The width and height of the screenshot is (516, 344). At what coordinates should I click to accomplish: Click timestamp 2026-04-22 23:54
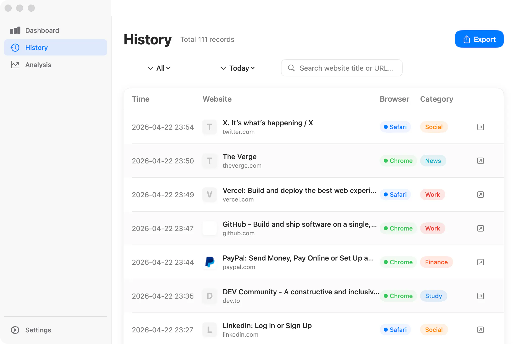[x=163, y=127]
